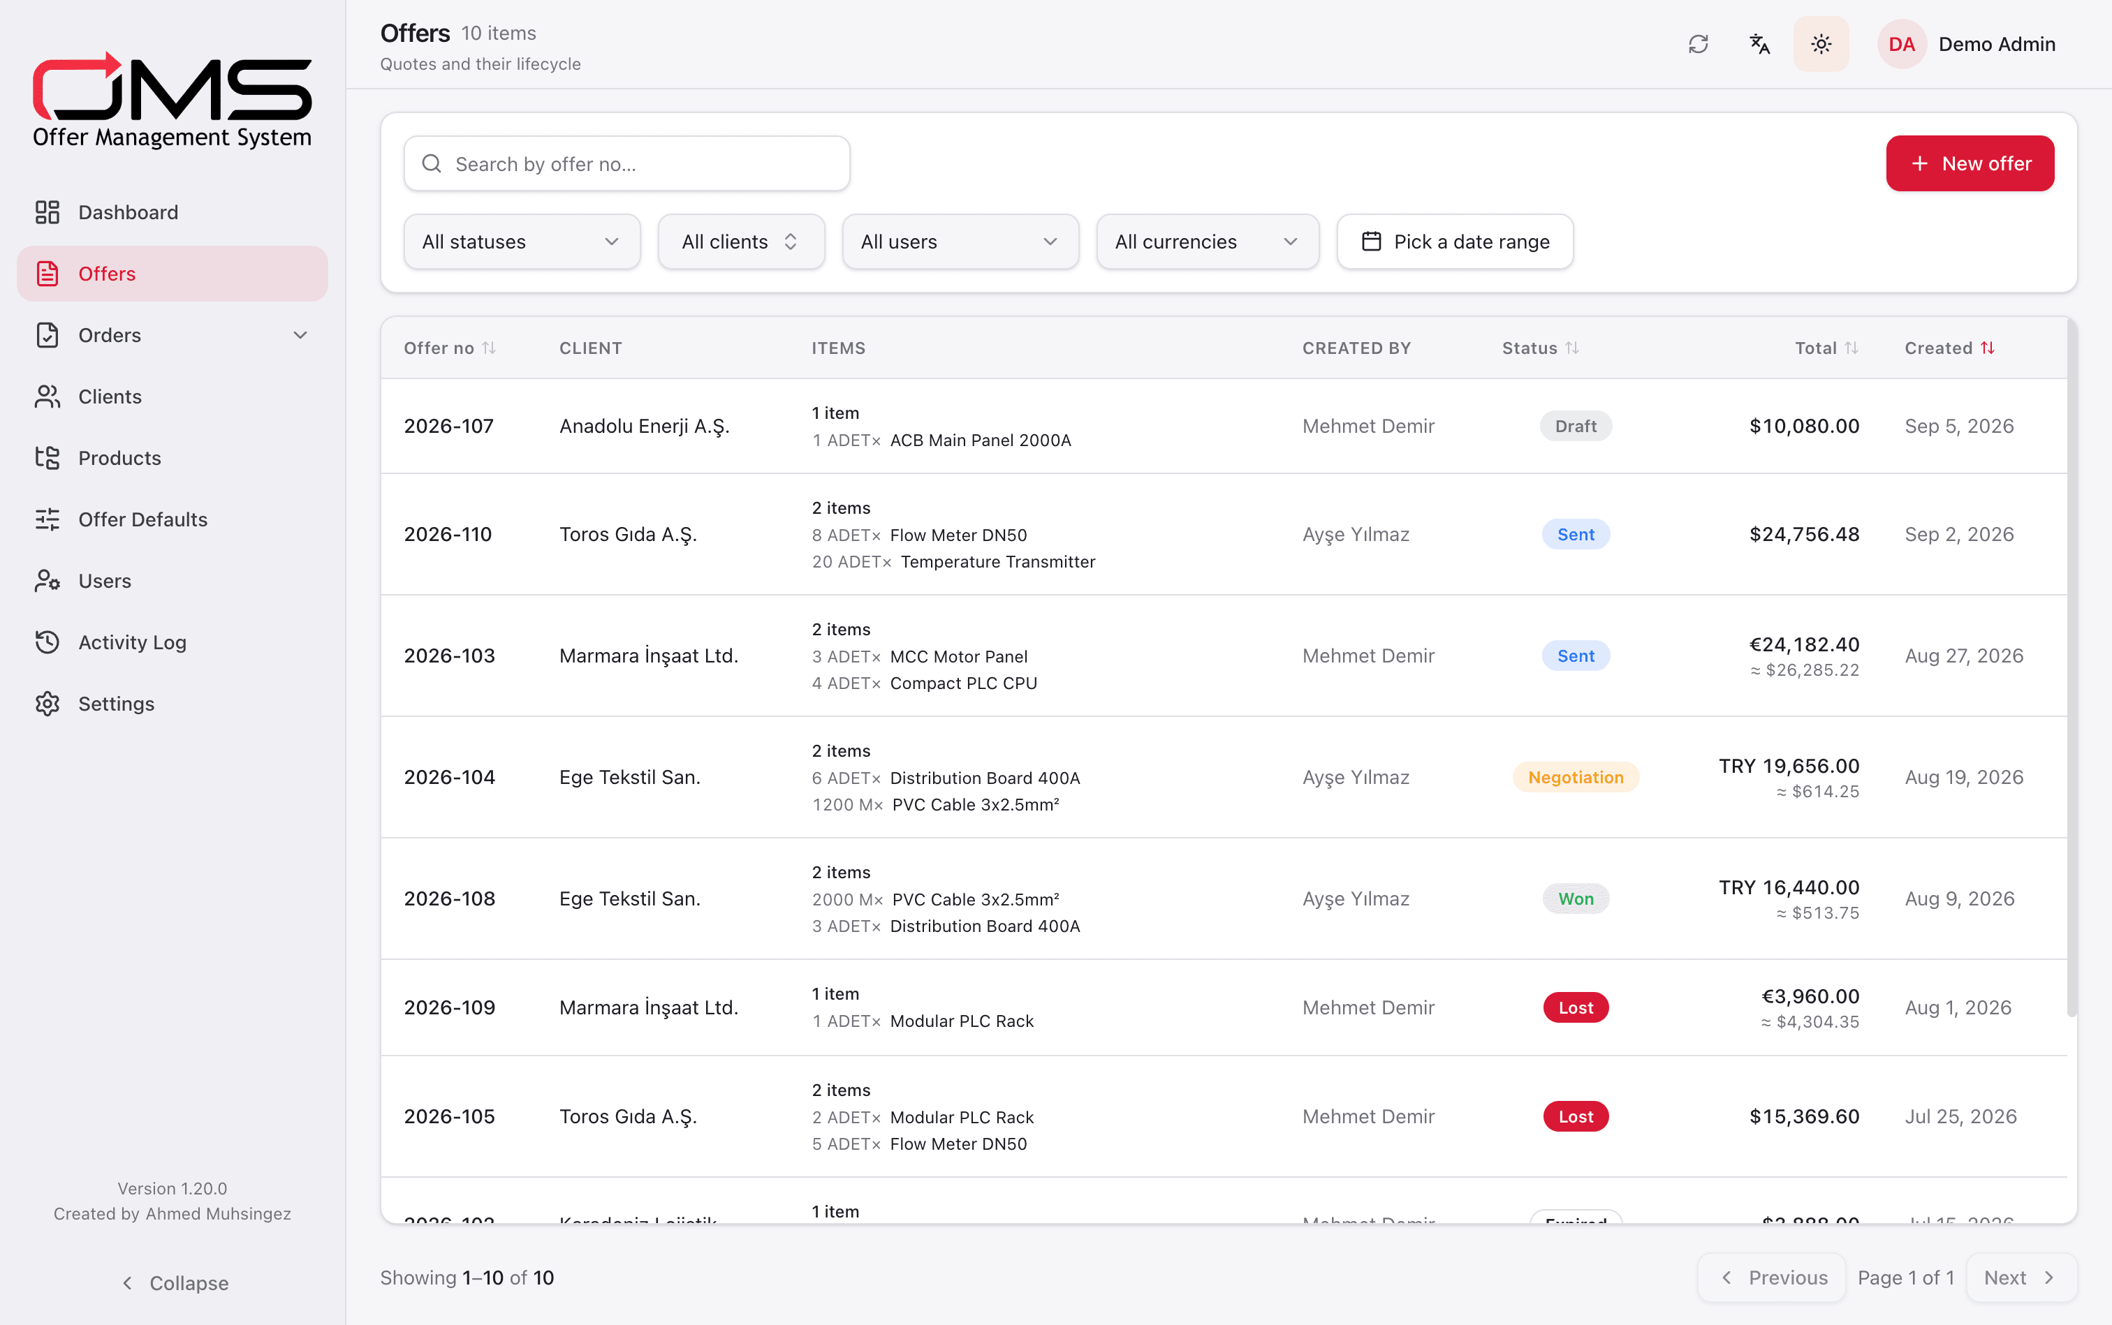Open the All clients combo box
This screenshot has height=1325, width=2112.
pos(741,241)
